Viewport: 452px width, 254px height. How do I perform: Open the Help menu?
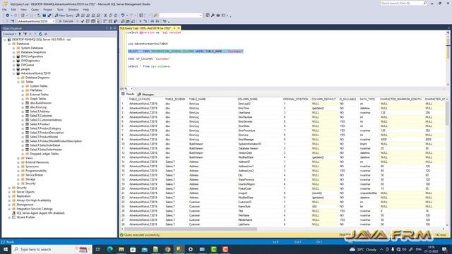[86, 9]
